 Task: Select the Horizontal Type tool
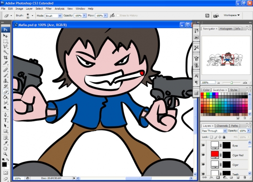click(5, 120)
